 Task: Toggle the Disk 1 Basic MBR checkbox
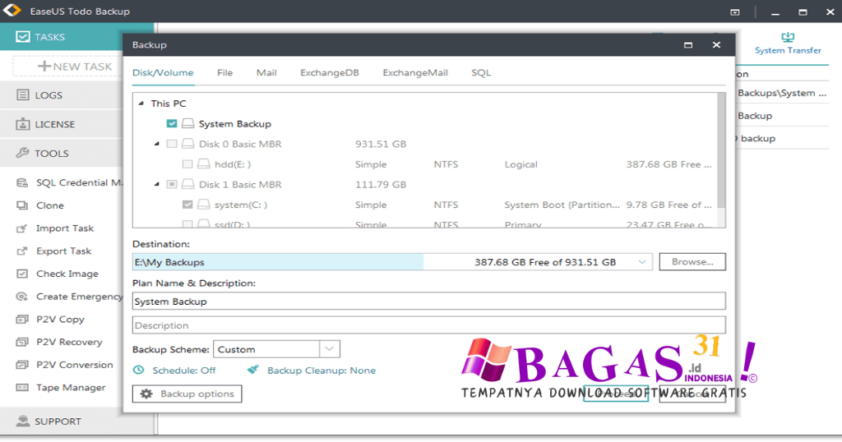(172, 185)
